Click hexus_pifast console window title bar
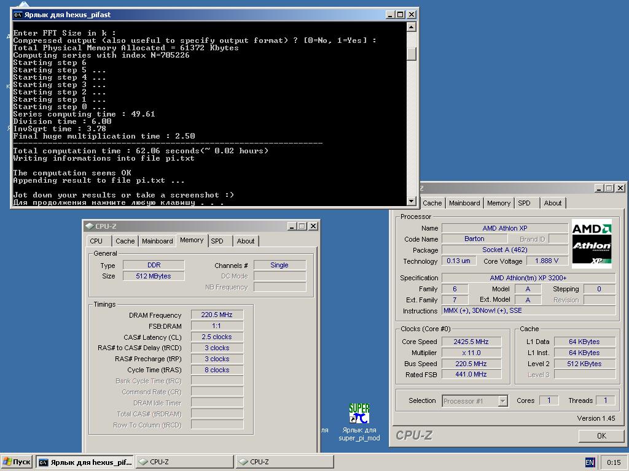Viewport: 629px width, 471px height. pos(214,15)
